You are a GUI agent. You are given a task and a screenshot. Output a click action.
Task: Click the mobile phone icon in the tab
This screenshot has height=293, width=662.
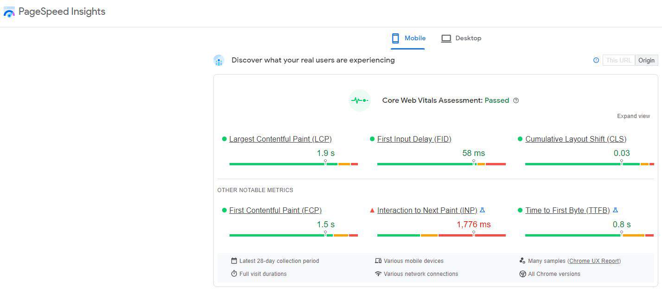coord(395,38)
